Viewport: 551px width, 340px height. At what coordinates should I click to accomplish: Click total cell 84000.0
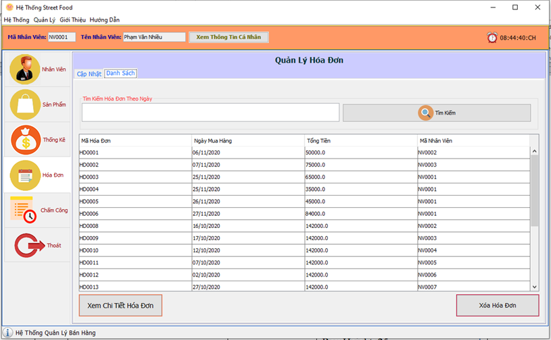tap(361, 213)
